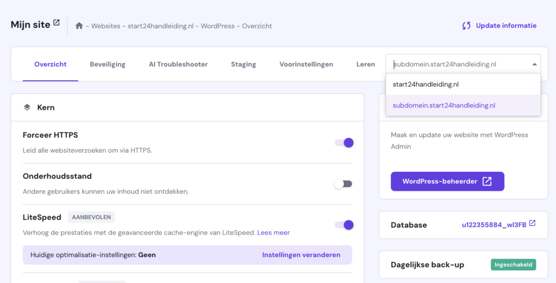The height and width of the screenshot is (283, 556).
Task: Click into the domain selector input field
Action: tap(456, 64)
